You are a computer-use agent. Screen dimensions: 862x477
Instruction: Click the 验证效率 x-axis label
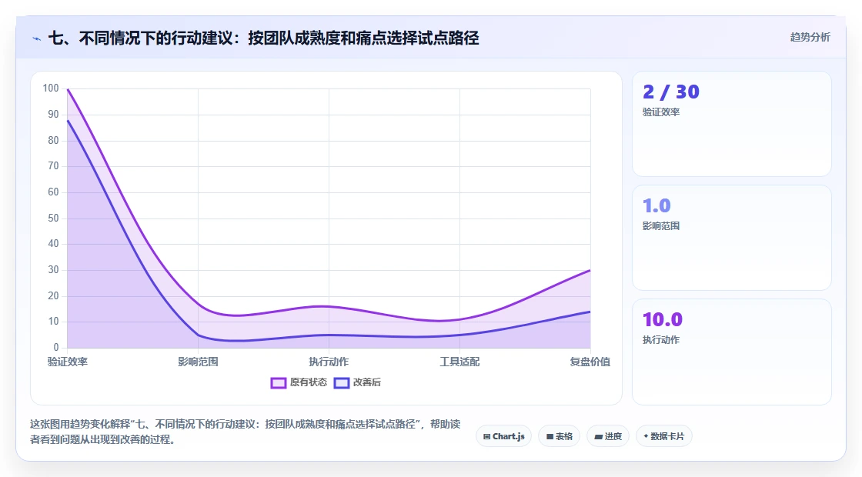(x=68, y=362)
